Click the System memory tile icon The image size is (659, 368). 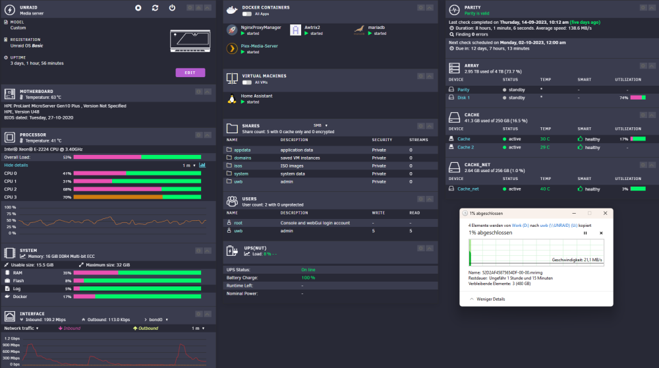(x=10, y=253)
